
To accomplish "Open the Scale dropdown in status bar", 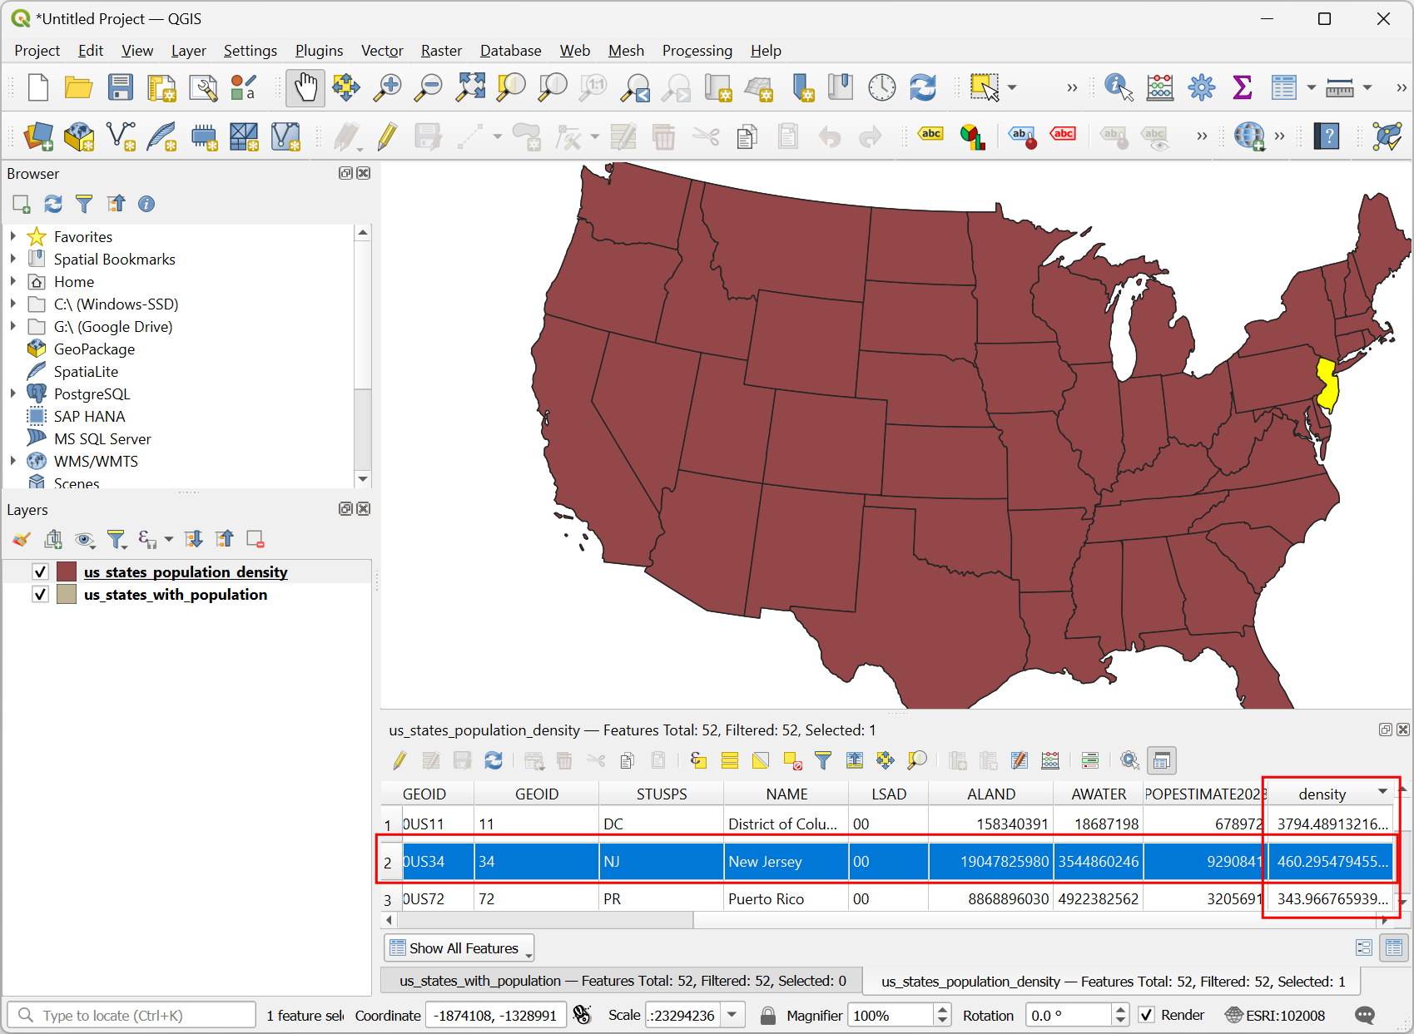I will pyautogui.click(x=732, y=1015).
